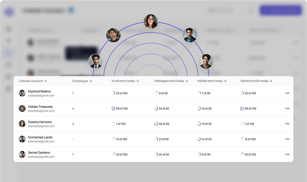Click the woman with glasses profile photo on arc

151,21
